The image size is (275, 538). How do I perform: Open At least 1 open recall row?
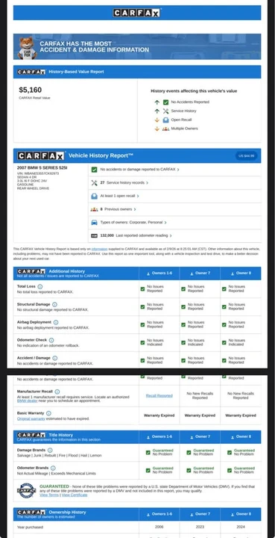click(x=175, y=196)
